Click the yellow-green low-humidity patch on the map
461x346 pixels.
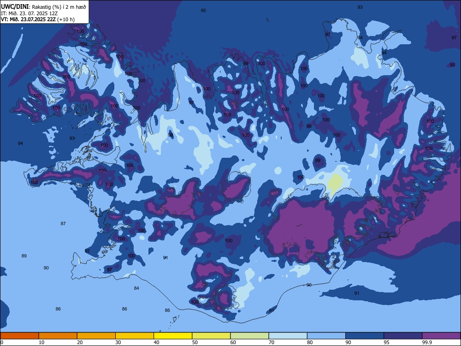[x=335, y=185]
